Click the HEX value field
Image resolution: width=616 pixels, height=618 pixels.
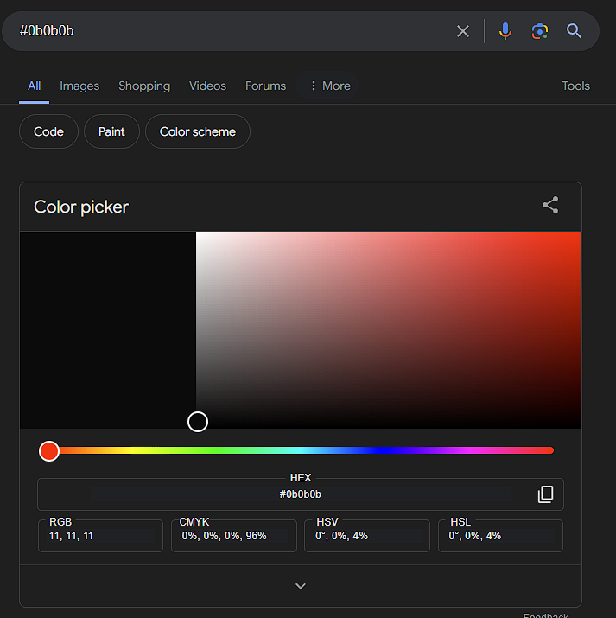[x=301, y=494]
